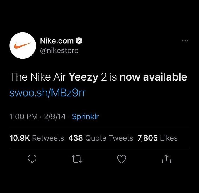199x193 pixels.
Task: Open the Nike.com display name
Action: (x=57, y=41)
